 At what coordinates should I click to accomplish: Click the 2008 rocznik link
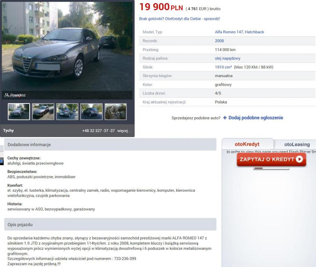(219, 41)
